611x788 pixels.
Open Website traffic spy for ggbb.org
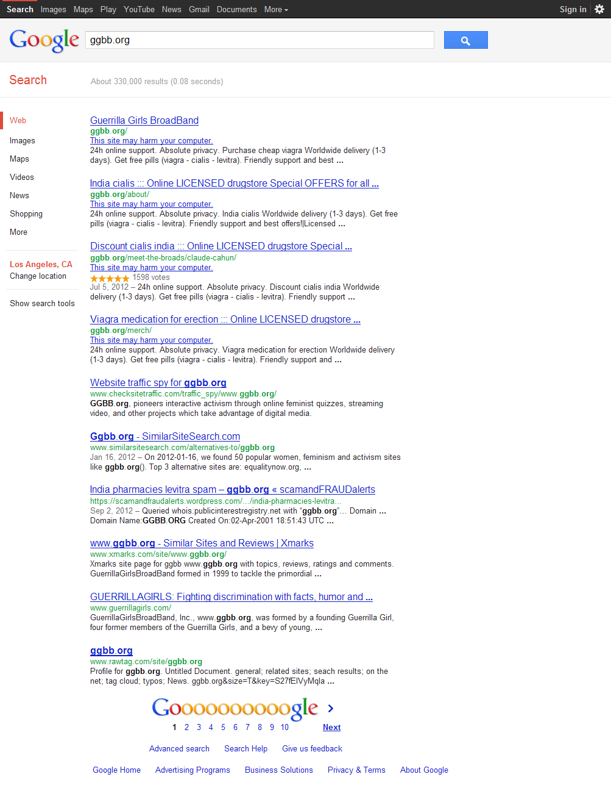158,383
